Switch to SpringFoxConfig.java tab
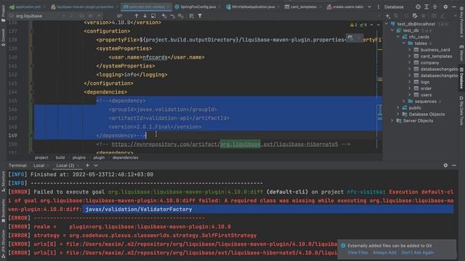Screen dimensions: 465x261 click(x=197, y=7)
